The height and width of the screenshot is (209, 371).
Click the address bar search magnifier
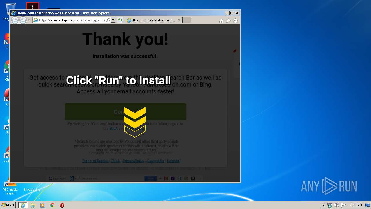[108, 20]
